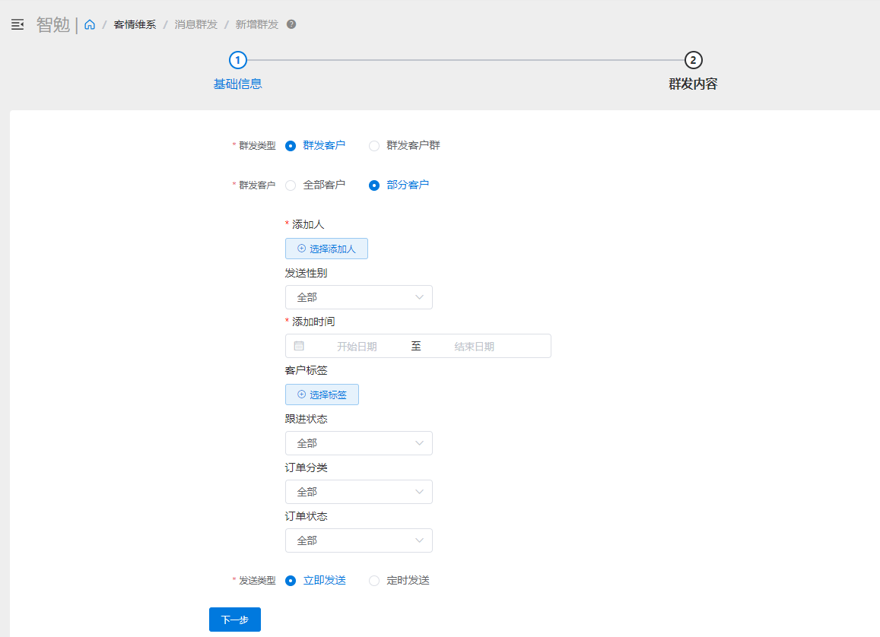Screen dimensions: 880x637
Task: Navigate to 消息群发 breadcrumb
Action: [196, 24]
